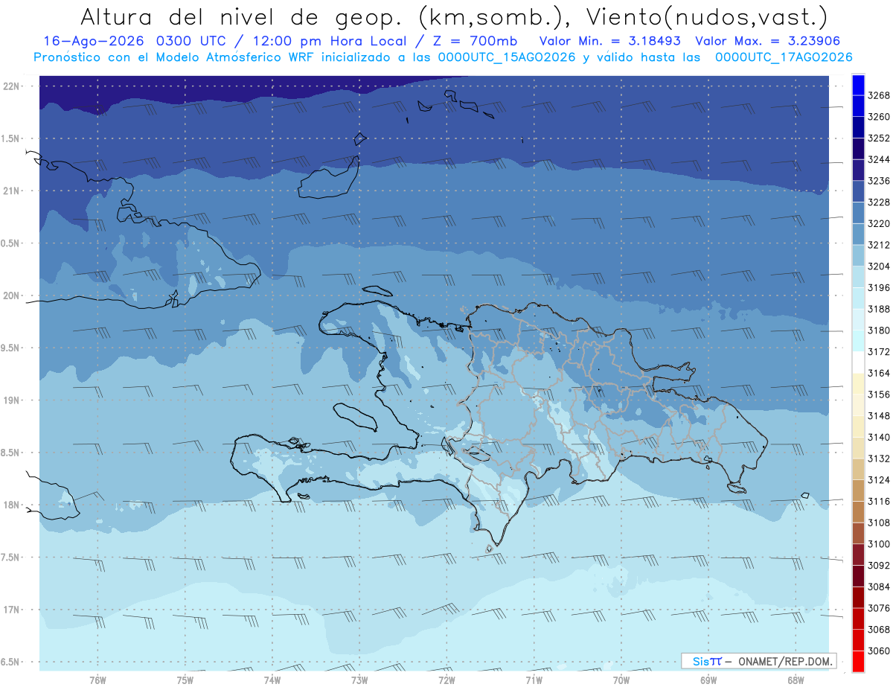This screenshot has height=690, width=893.
Task: Pick the colorbar swatch between 3204 and 3212
Action: pos(858,255)
